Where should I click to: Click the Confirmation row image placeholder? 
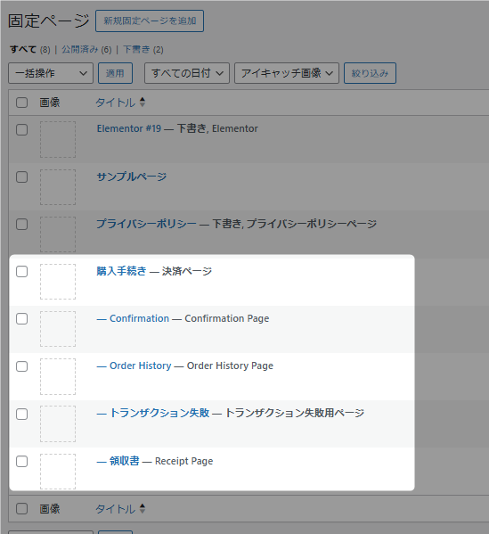point(58,329)
